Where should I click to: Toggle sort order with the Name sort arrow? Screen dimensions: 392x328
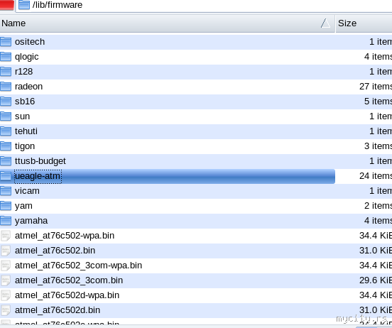pyautogui.click(x=325, y=23)
